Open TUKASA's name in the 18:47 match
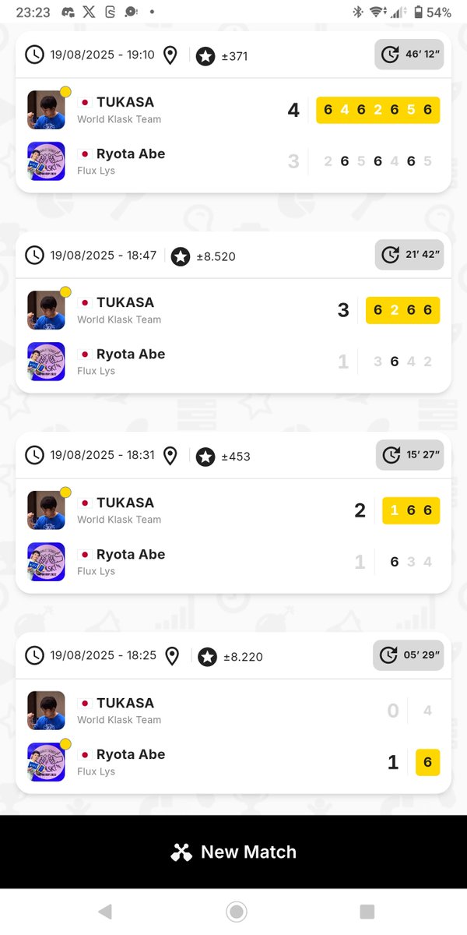Image resolution: width=467 pixels, height=935 pixels. coord(125,302)
